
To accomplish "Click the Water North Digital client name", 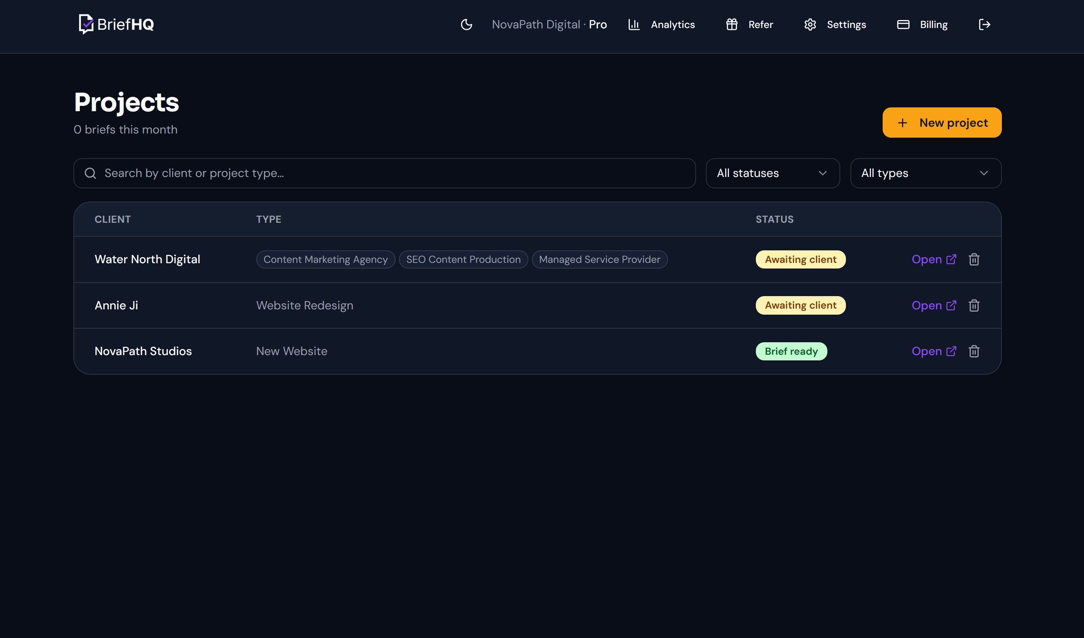I will click(148, 260).
